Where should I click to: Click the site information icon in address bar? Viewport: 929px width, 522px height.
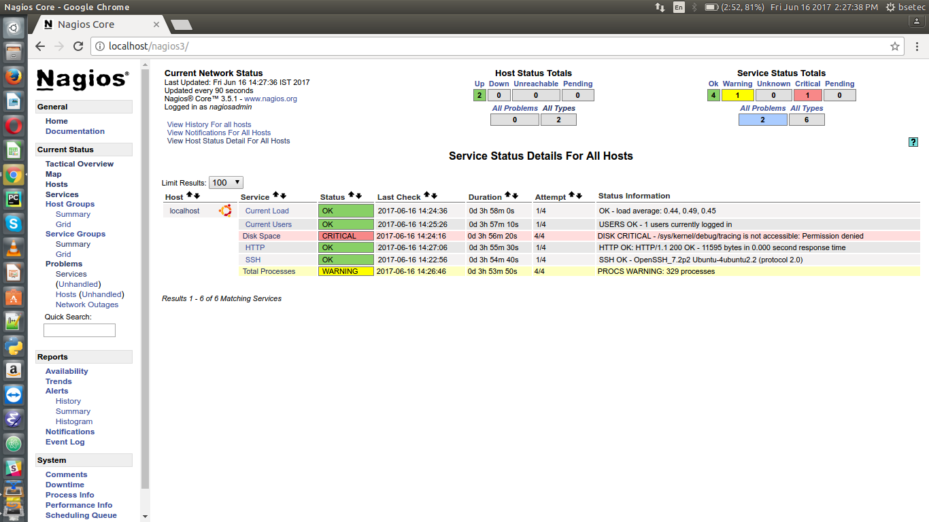[x=99, y=46]
